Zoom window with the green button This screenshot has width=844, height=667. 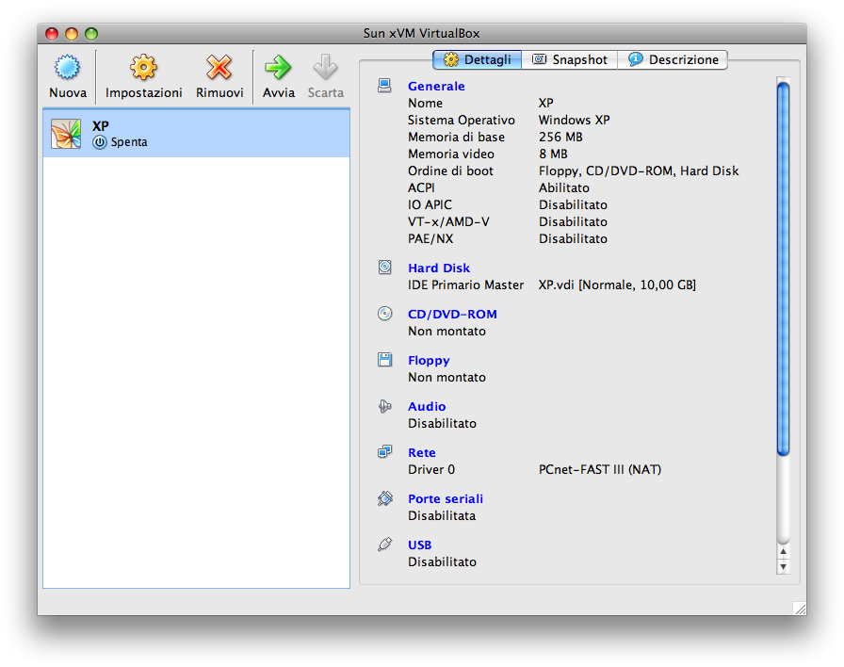(x=91, y=34)
